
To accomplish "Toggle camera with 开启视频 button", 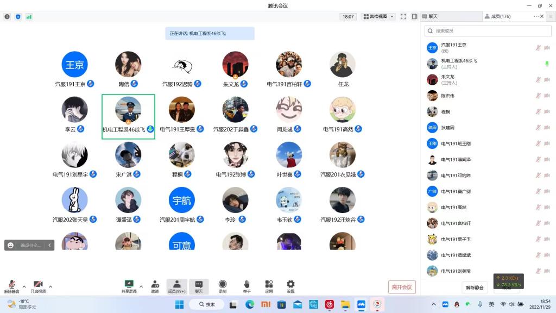I will point(38,284).
